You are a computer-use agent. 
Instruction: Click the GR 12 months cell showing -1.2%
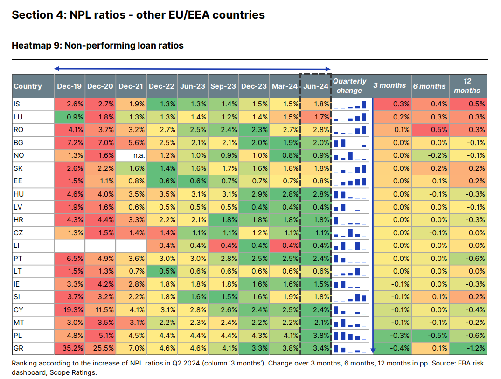pyautogui.click(x=468, y=347)
